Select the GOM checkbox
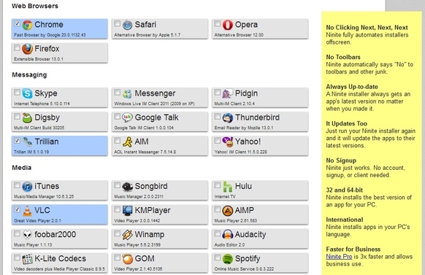The height and width of the screenshot is (275, 425). click(117, 257)
